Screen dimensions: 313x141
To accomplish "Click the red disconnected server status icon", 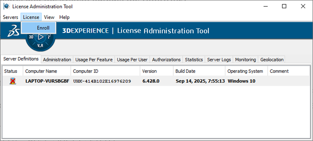I will click(12, 81).
